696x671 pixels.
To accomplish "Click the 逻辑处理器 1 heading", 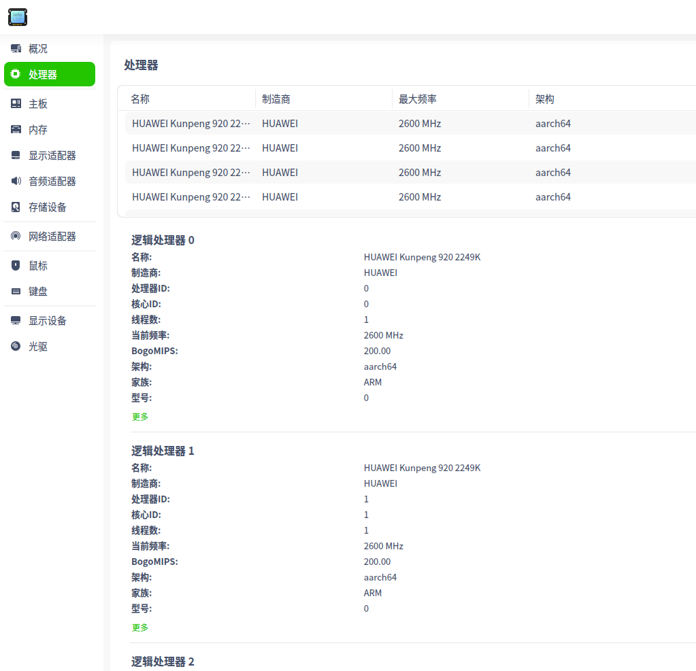I will click(x=163, y=451).
